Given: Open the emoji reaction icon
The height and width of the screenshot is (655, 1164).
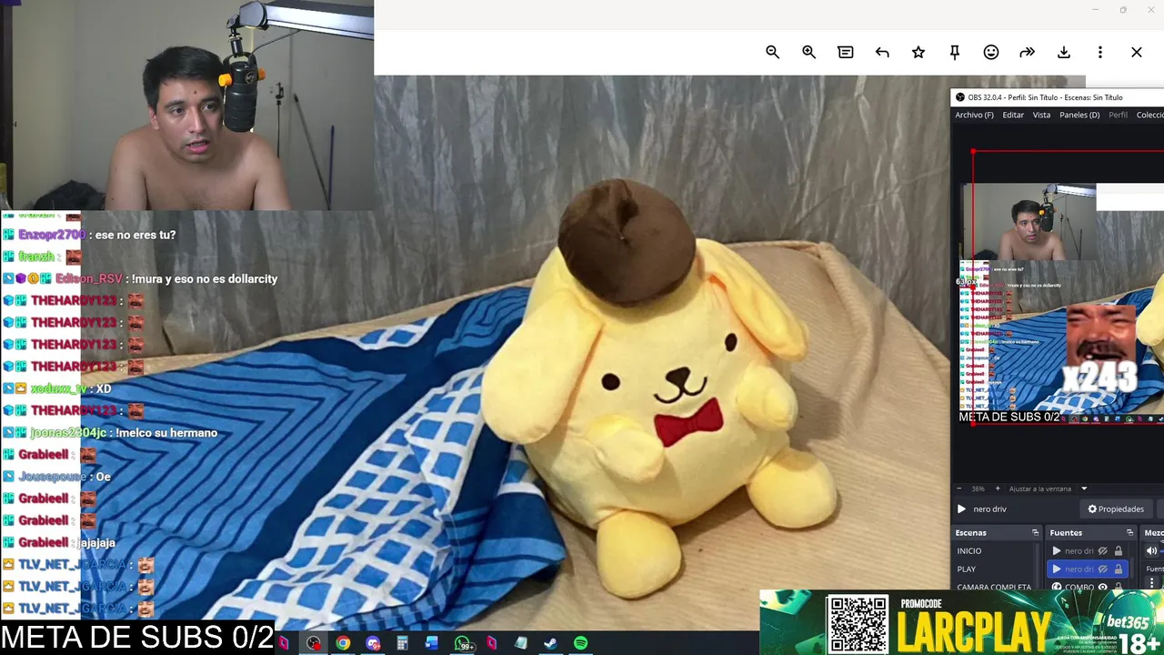Looking at the screenshot, I should (991, 53).
